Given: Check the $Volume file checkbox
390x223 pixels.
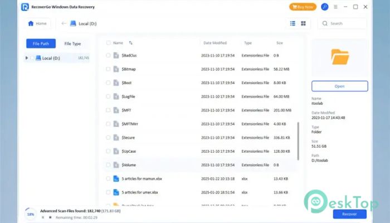Looking at the screenshot, I should click(x=108, y=165).
